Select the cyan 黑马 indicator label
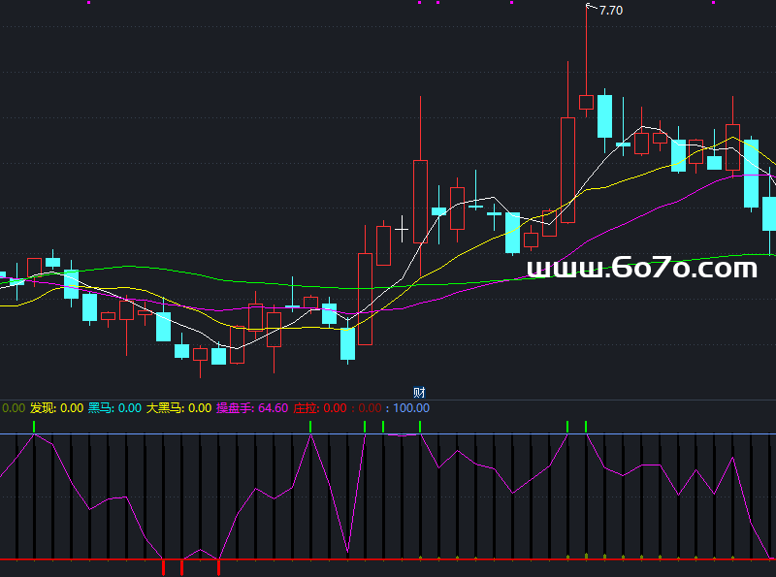Screen dimensions: 776x577 pos(101,408)
